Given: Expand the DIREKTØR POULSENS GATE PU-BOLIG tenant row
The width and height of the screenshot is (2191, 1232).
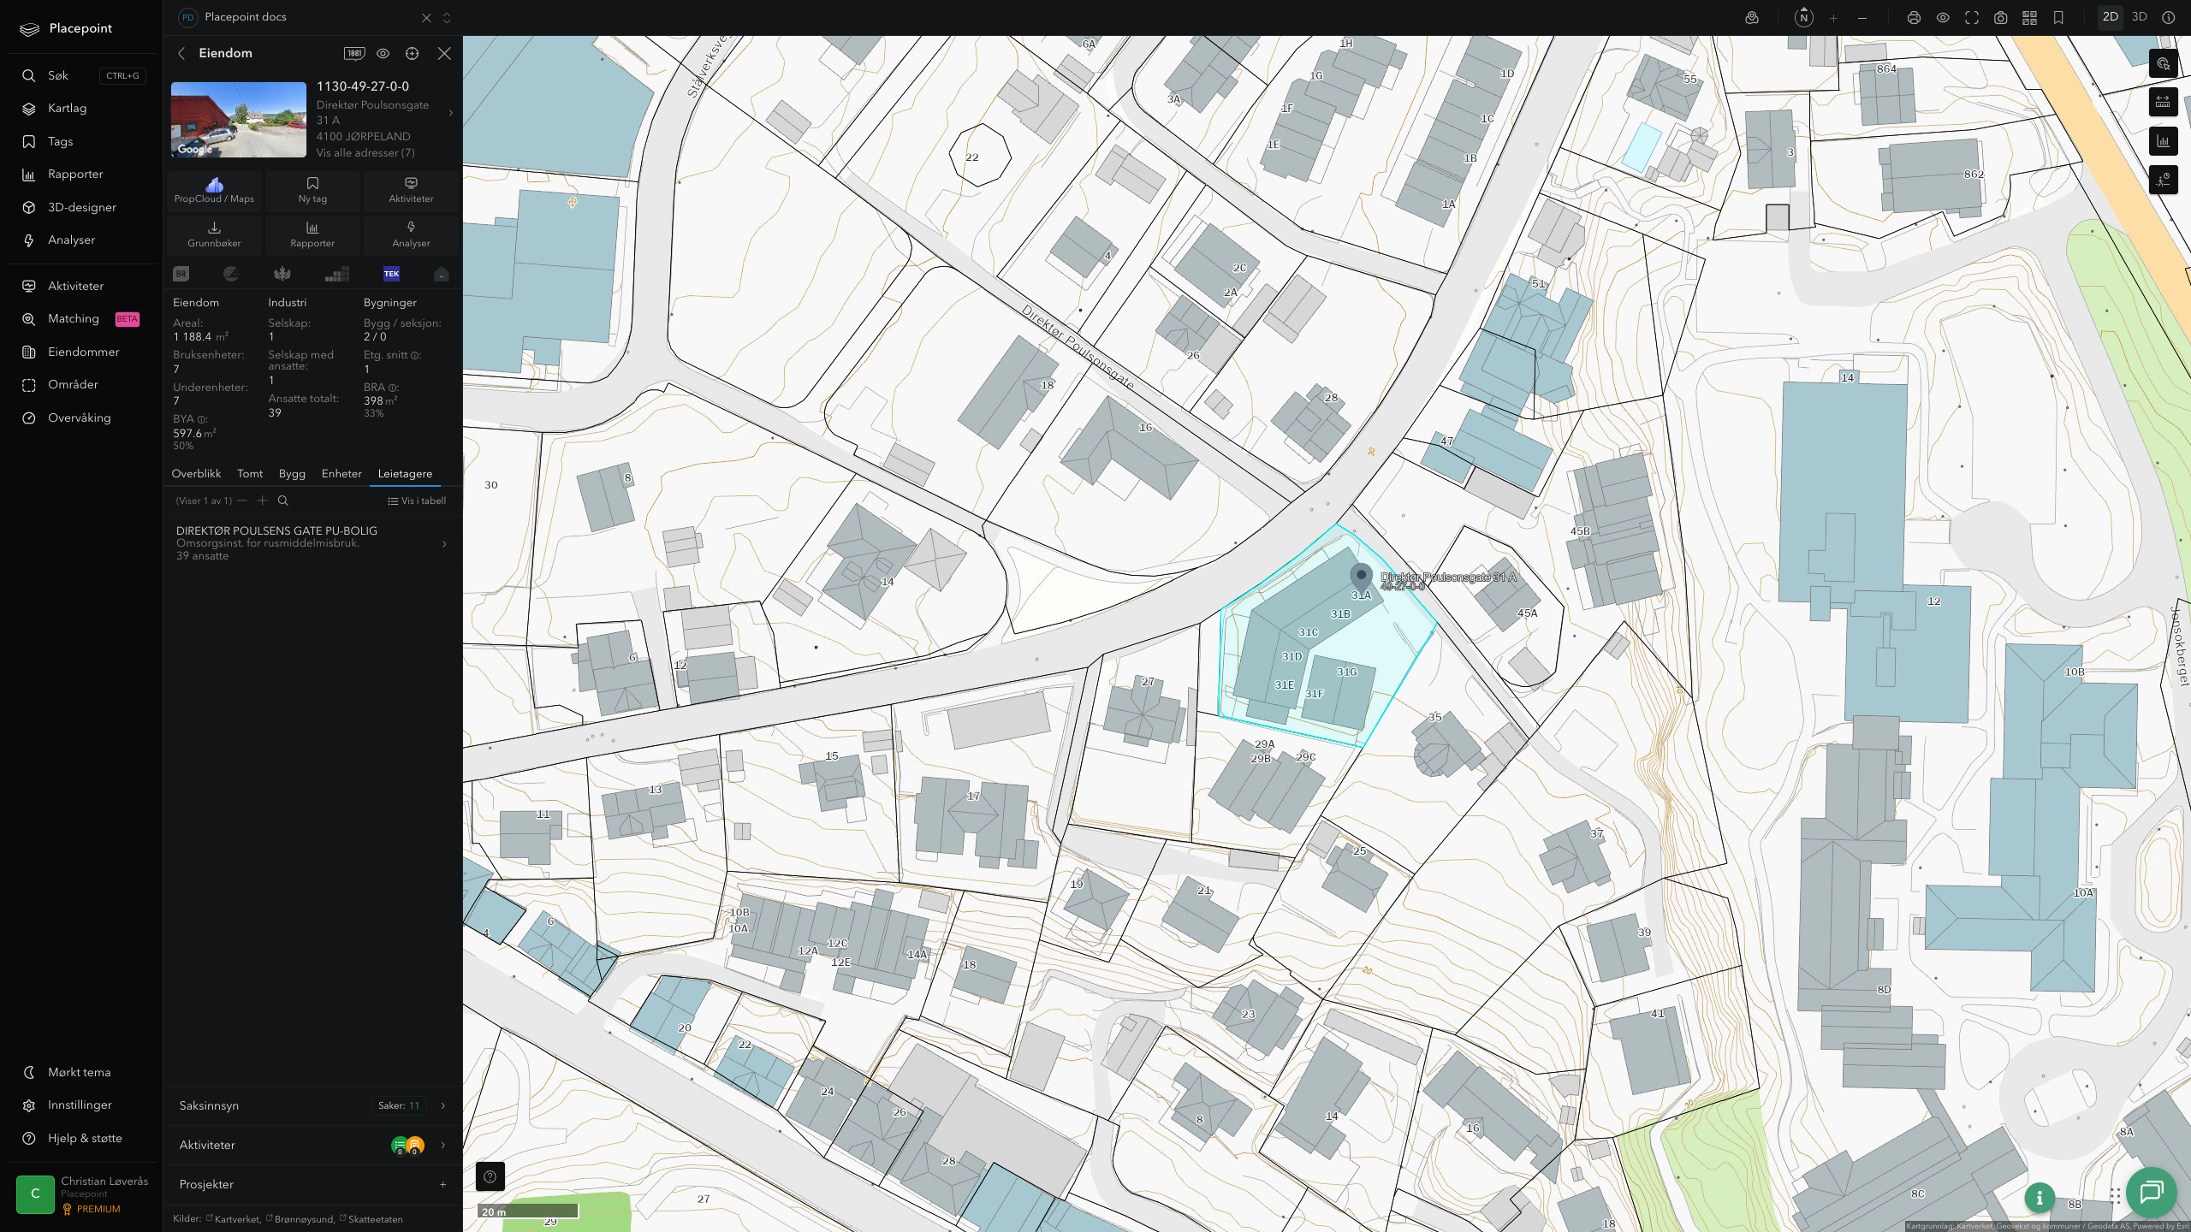Looking at the screenshot, I should (312, 543).
